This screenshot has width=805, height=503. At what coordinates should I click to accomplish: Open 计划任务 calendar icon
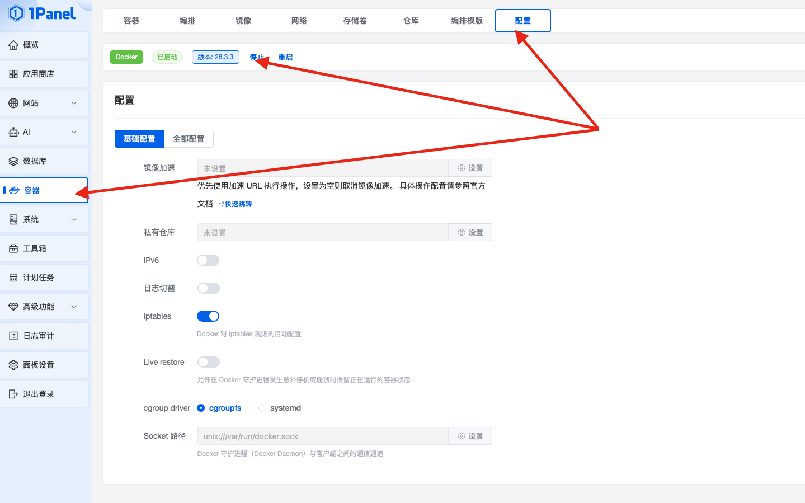[13, 278]
